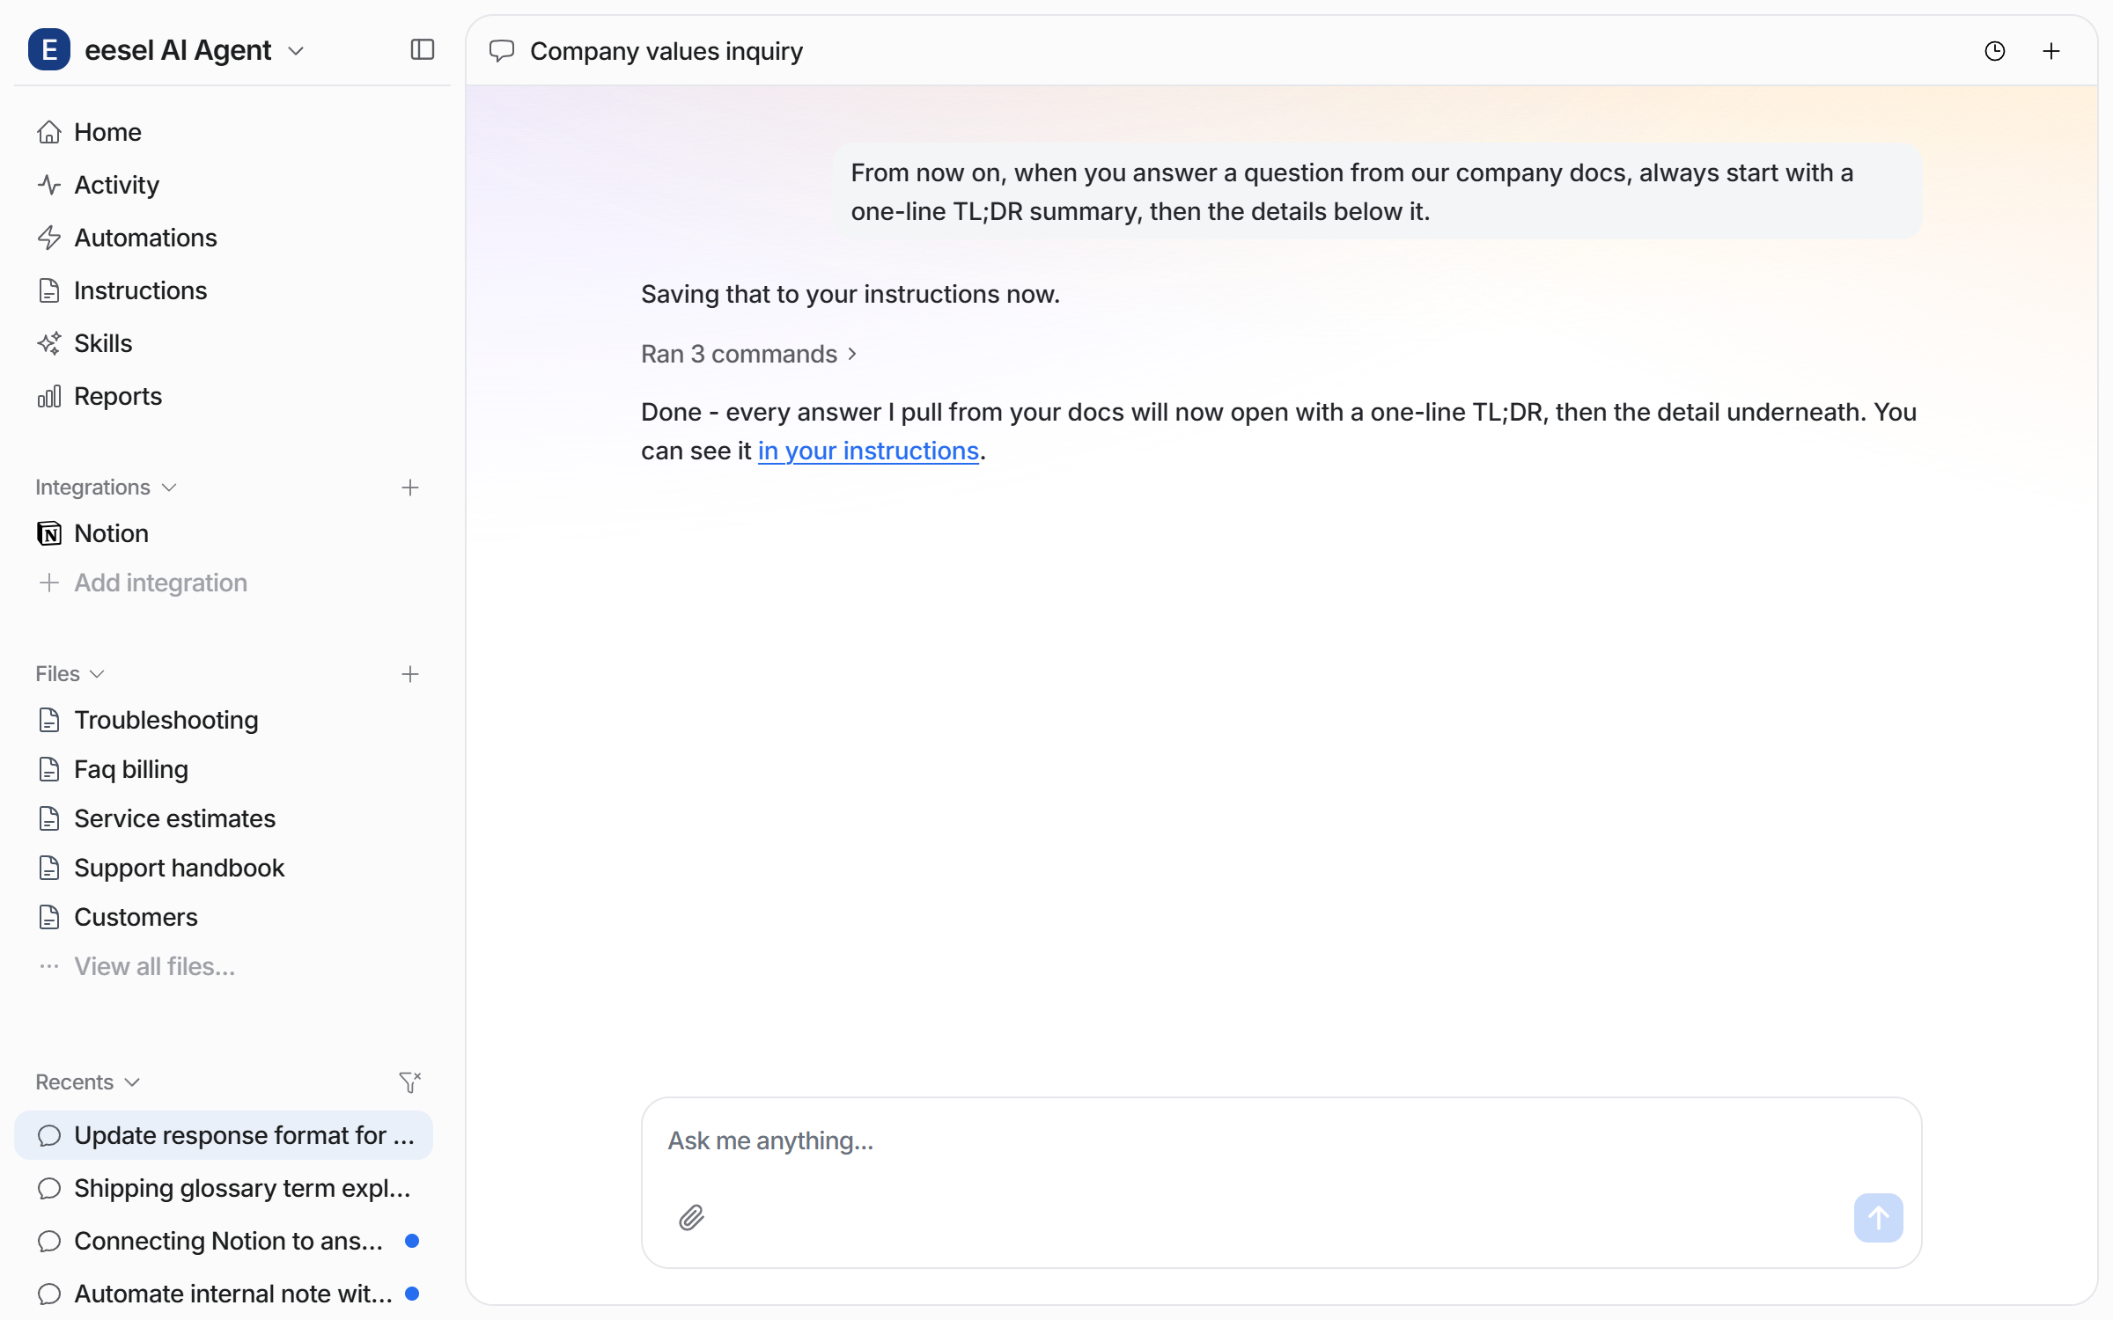The image size is (2113, 1320).
Task: Follow the 'in your instructions' link
Action: tap(868, 451)
